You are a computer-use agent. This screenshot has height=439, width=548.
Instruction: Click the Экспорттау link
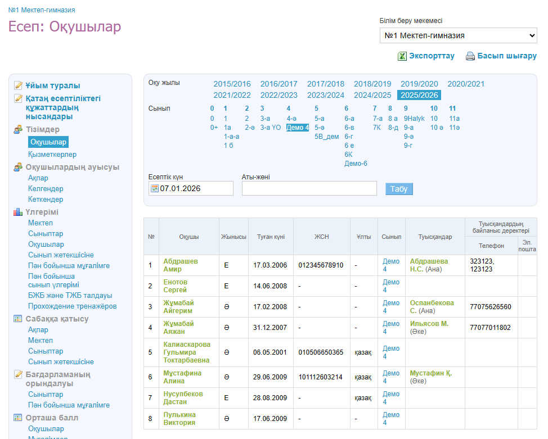click(x=432, y=56)
